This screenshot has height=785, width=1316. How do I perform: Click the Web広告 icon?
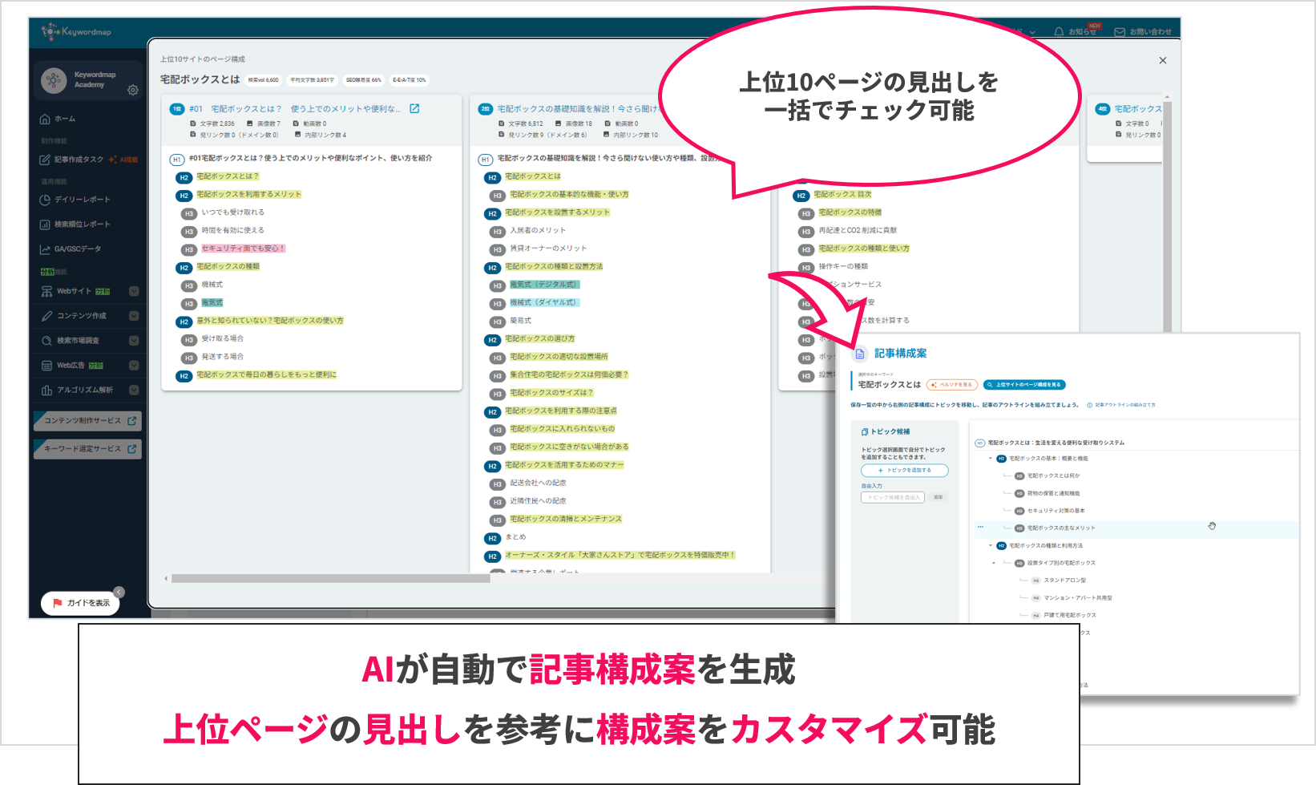pos(46,366)
